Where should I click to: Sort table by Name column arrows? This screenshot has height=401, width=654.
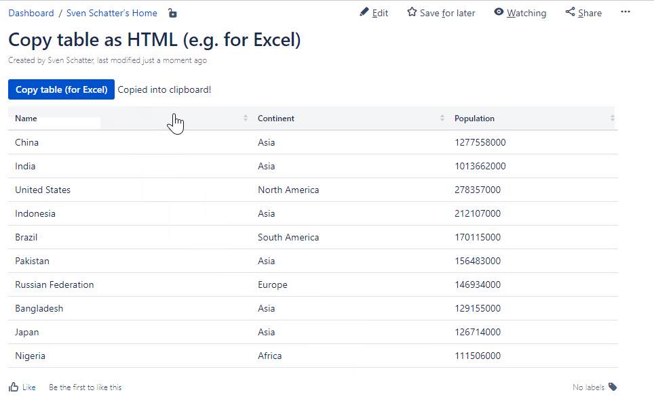(x=246, y=119)
